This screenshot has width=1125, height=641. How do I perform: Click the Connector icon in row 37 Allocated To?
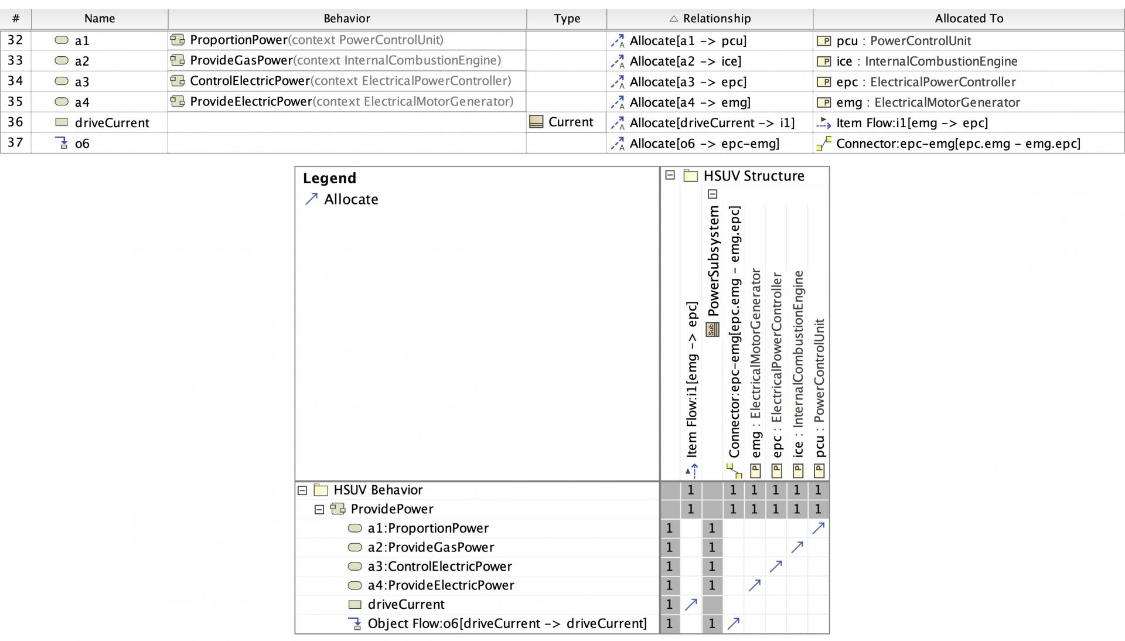(x=823, y=144)
